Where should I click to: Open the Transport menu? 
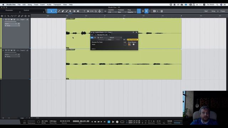[57, 5]
